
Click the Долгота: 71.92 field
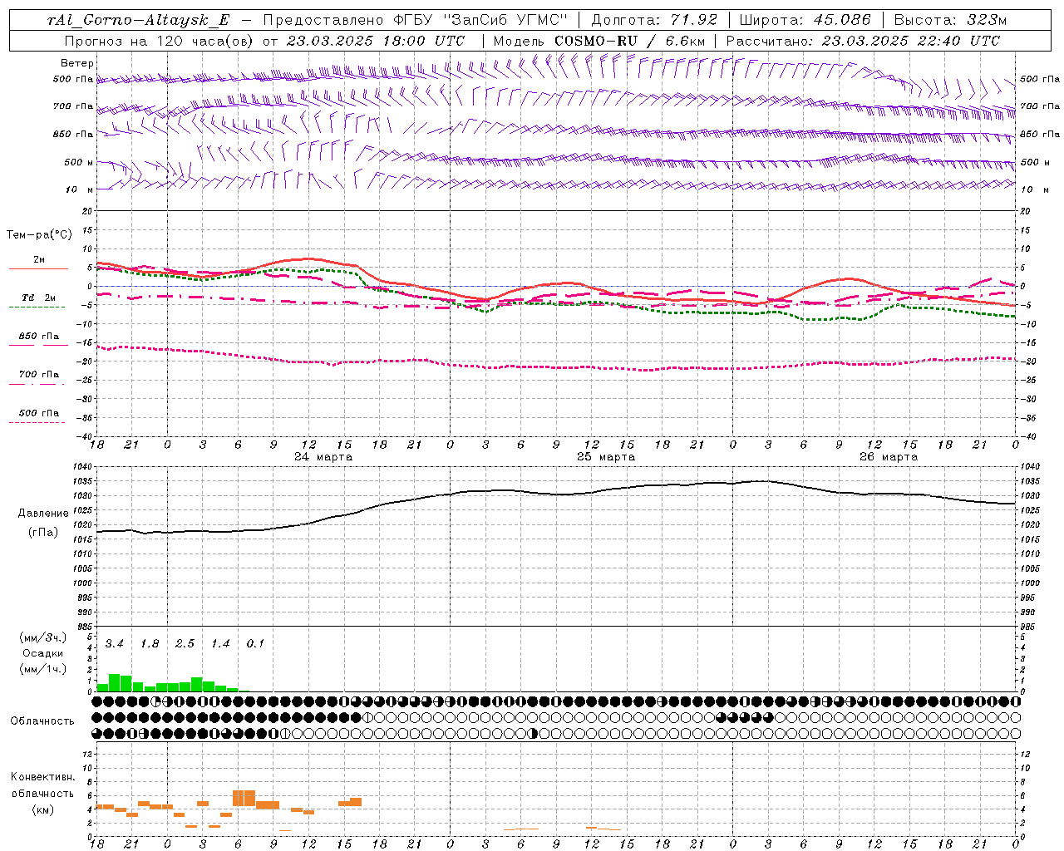coord(654,20)
